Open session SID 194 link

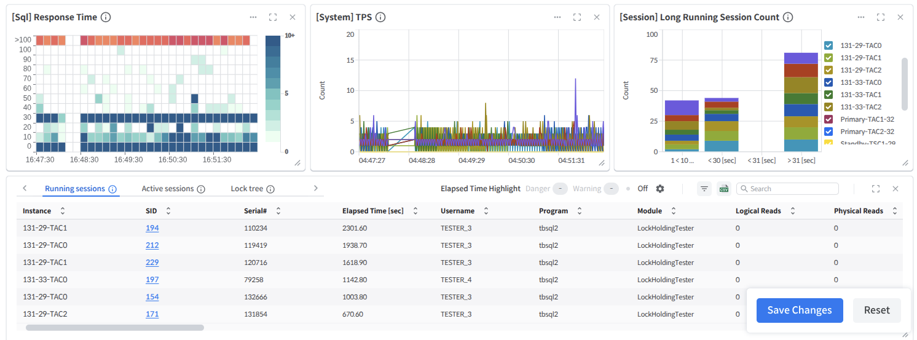[x=152, y=228]
